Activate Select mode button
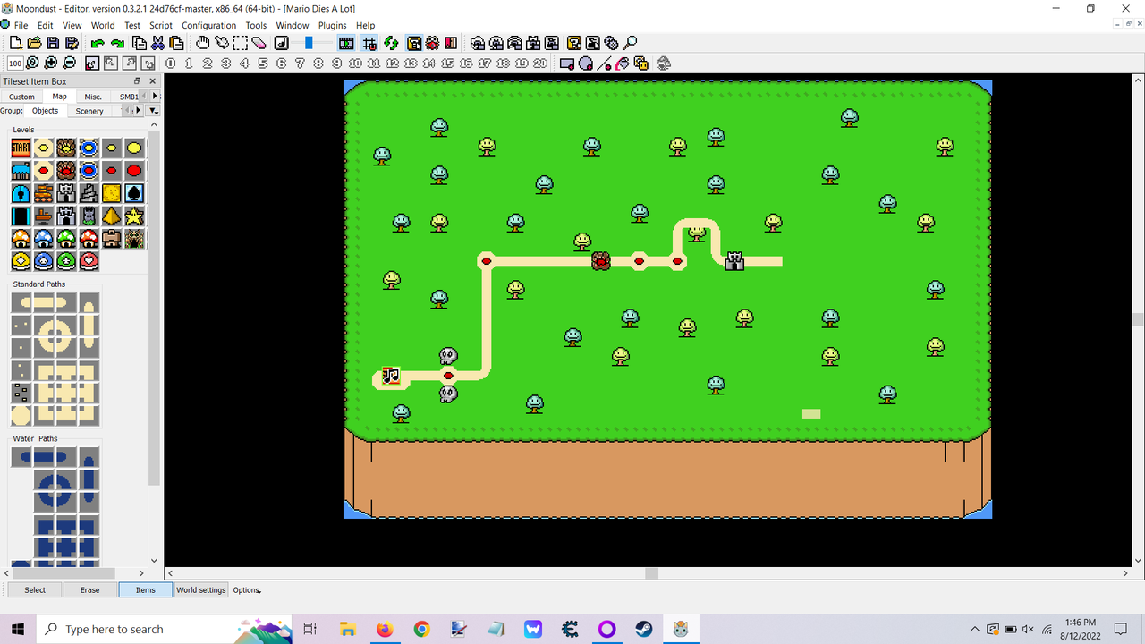The width and height of the screenshot is (1145, 644). point(35,589)
